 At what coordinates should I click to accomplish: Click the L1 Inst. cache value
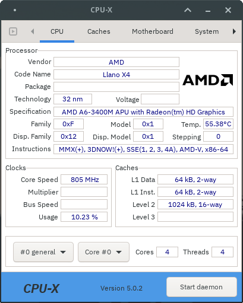(195, 192)
